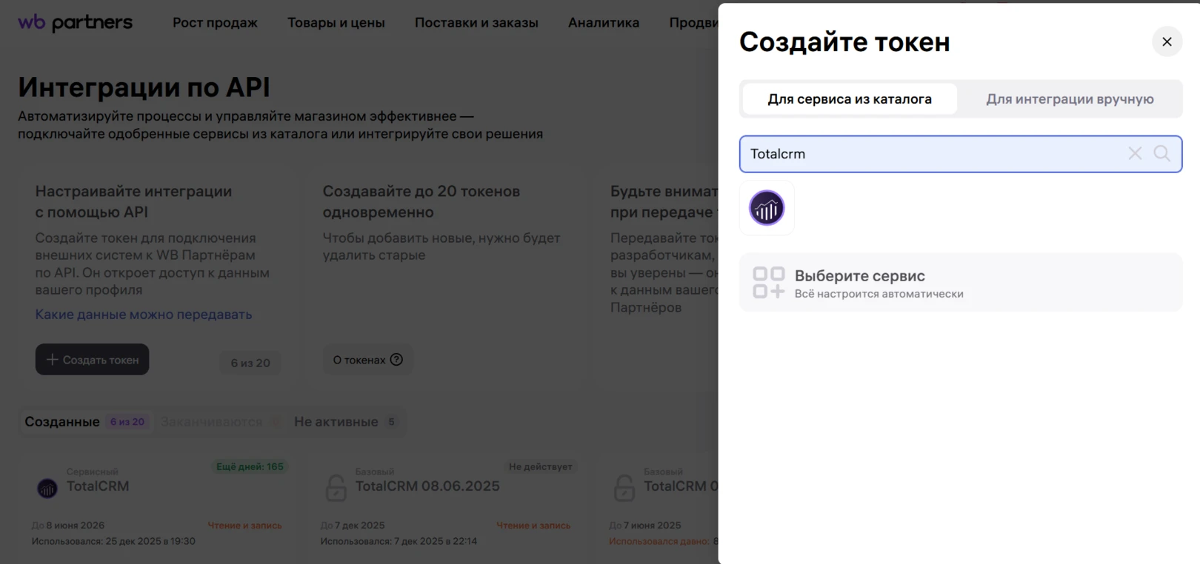Select Для сервиса из каталога tab

click(x=849, y=99)
